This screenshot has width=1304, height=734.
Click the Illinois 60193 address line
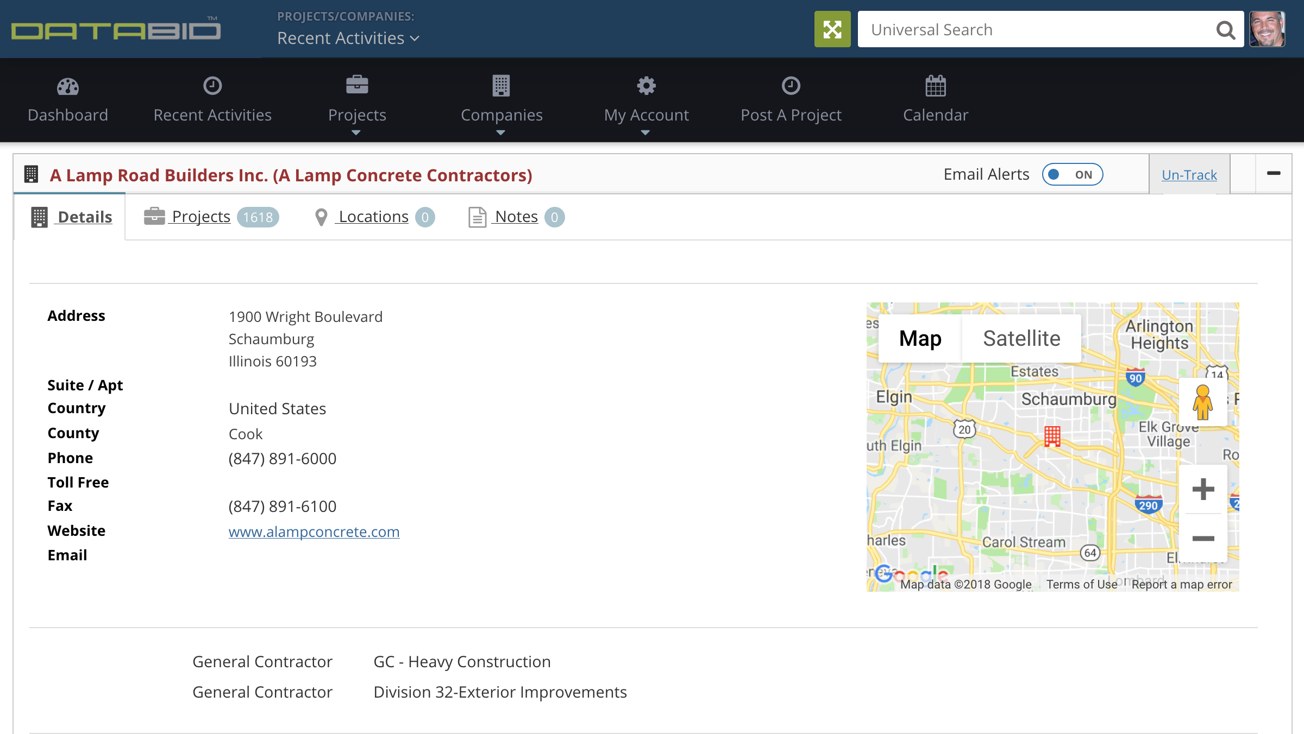coord(272,361)
